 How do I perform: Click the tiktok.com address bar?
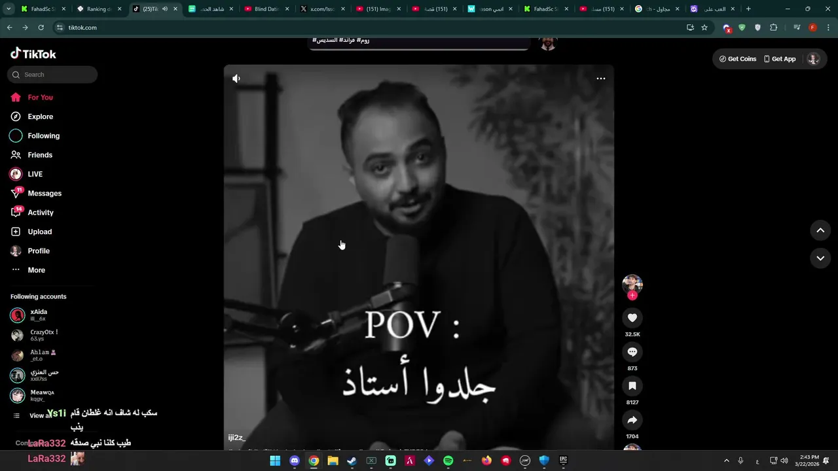367,27
